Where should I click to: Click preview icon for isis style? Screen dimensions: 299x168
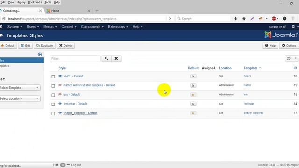pyautogui.click(x=60, y=94)
